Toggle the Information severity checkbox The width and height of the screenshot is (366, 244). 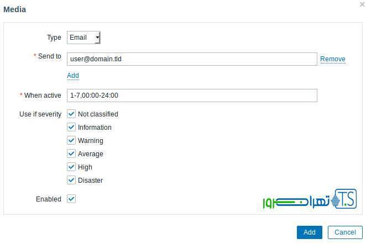[71, 128]
